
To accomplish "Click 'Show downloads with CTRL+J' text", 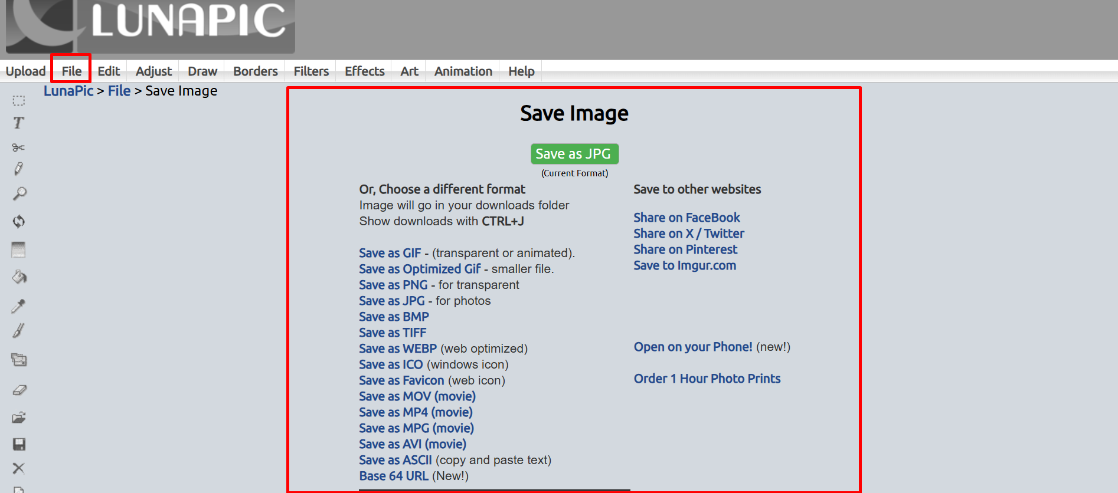I will pyautogui.click(x=442, y=221).
